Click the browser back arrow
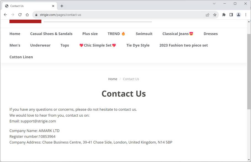Image resolution: width=251 pixels, height=162 pixels. 5,15
